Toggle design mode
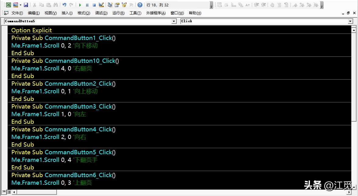This screenshot has width=358, height=196. [102, 5]
